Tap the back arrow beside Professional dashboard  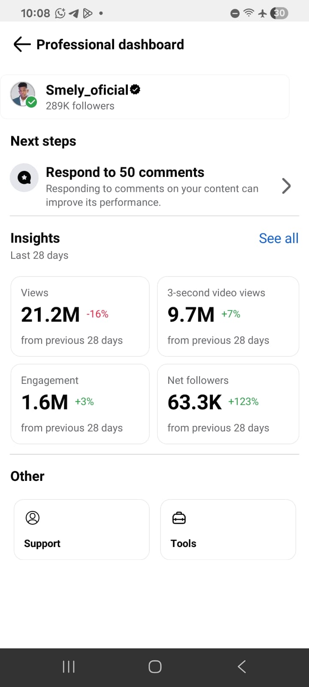coord(22,44)
